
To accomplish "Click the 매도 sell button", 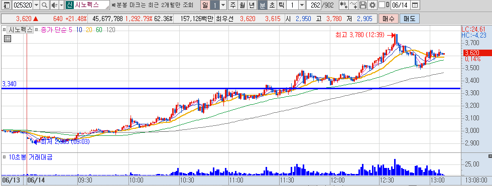I will click(x=409, y=19).
